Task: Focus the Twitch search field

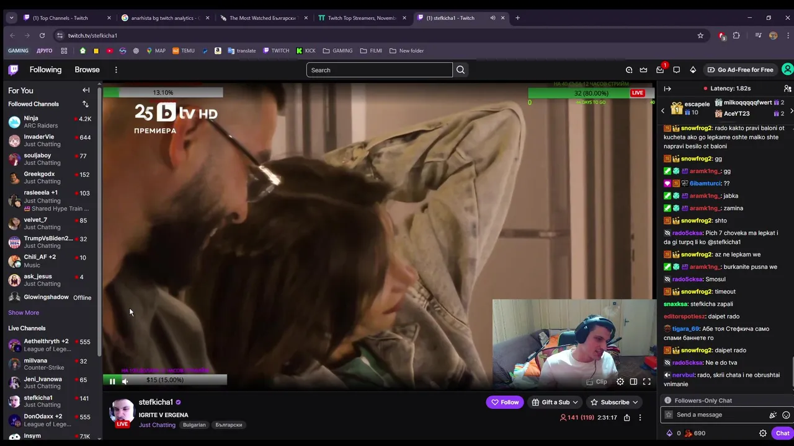Action: [x=379, y=70]
